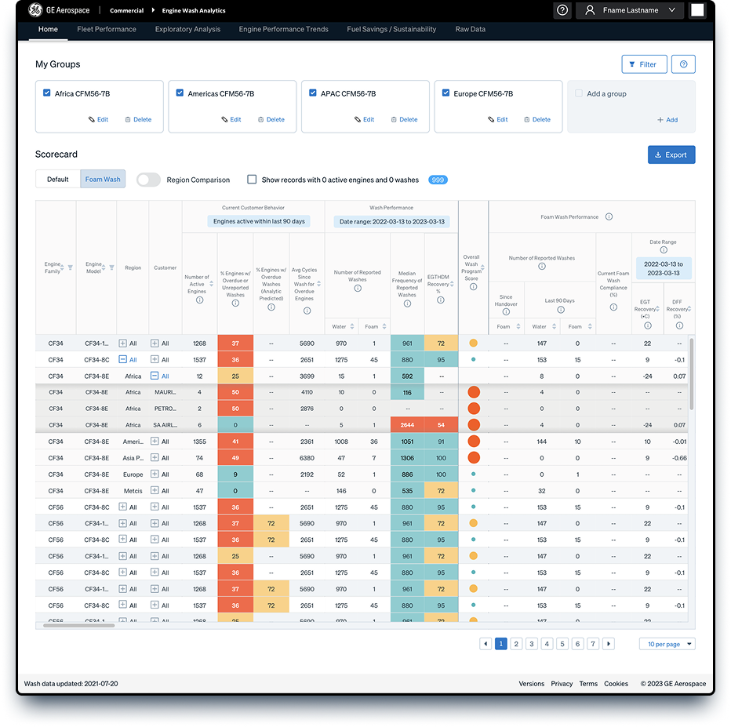Click the help icon beside the Filter button
The width and height of the screenshot is (731, 727).
point(683,64)
